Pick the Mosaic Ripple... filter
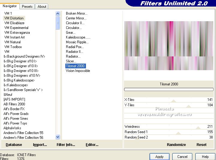216x160 pixels. pos(77,42)
